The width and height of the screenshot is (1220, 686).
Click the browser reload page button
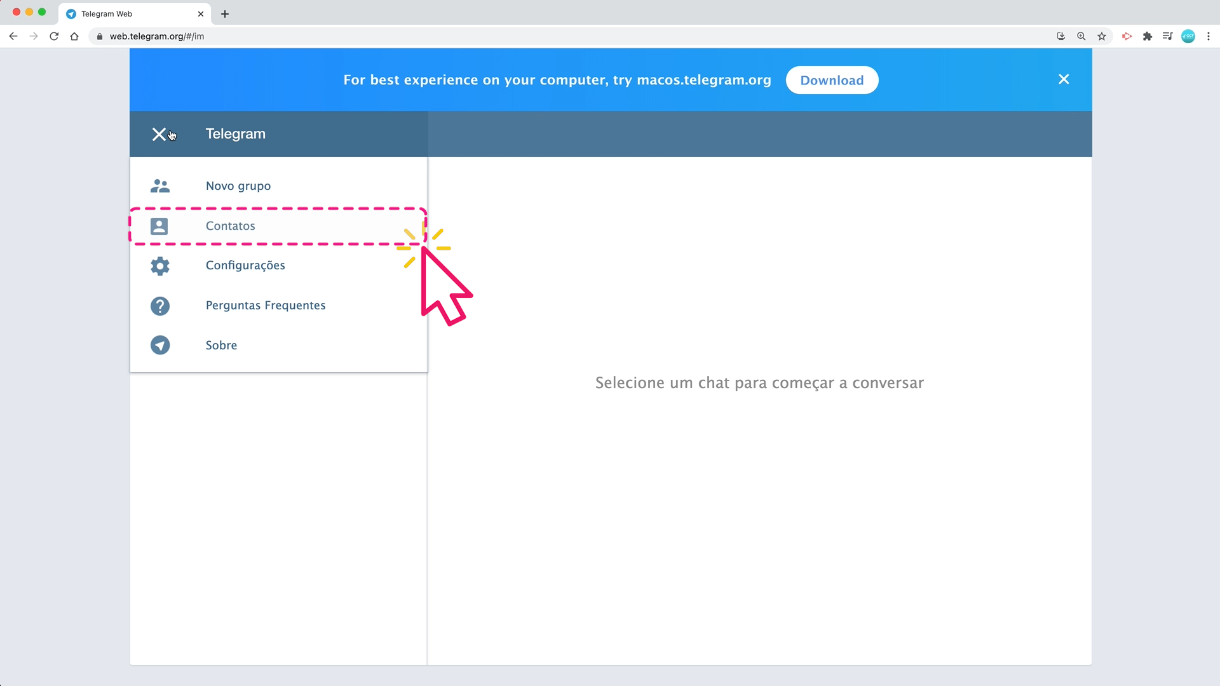[x=53, y=36]
